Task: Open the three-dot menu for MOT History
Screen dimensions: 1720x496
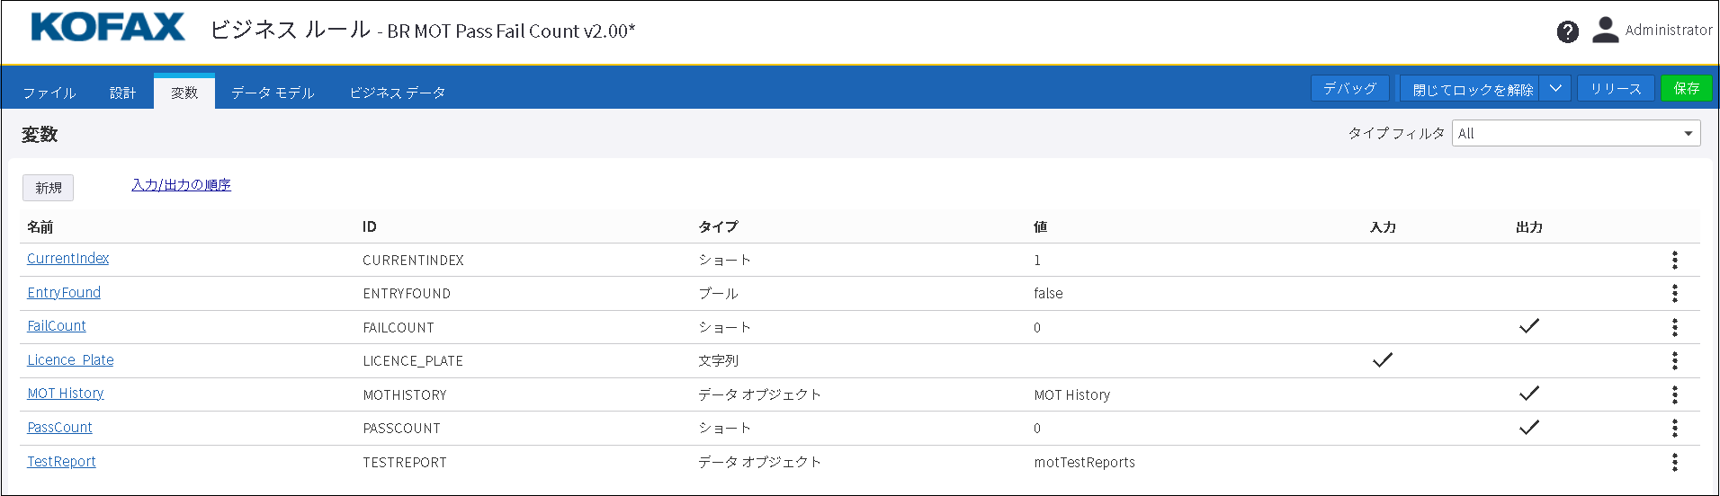Action: pos(1674,394)
